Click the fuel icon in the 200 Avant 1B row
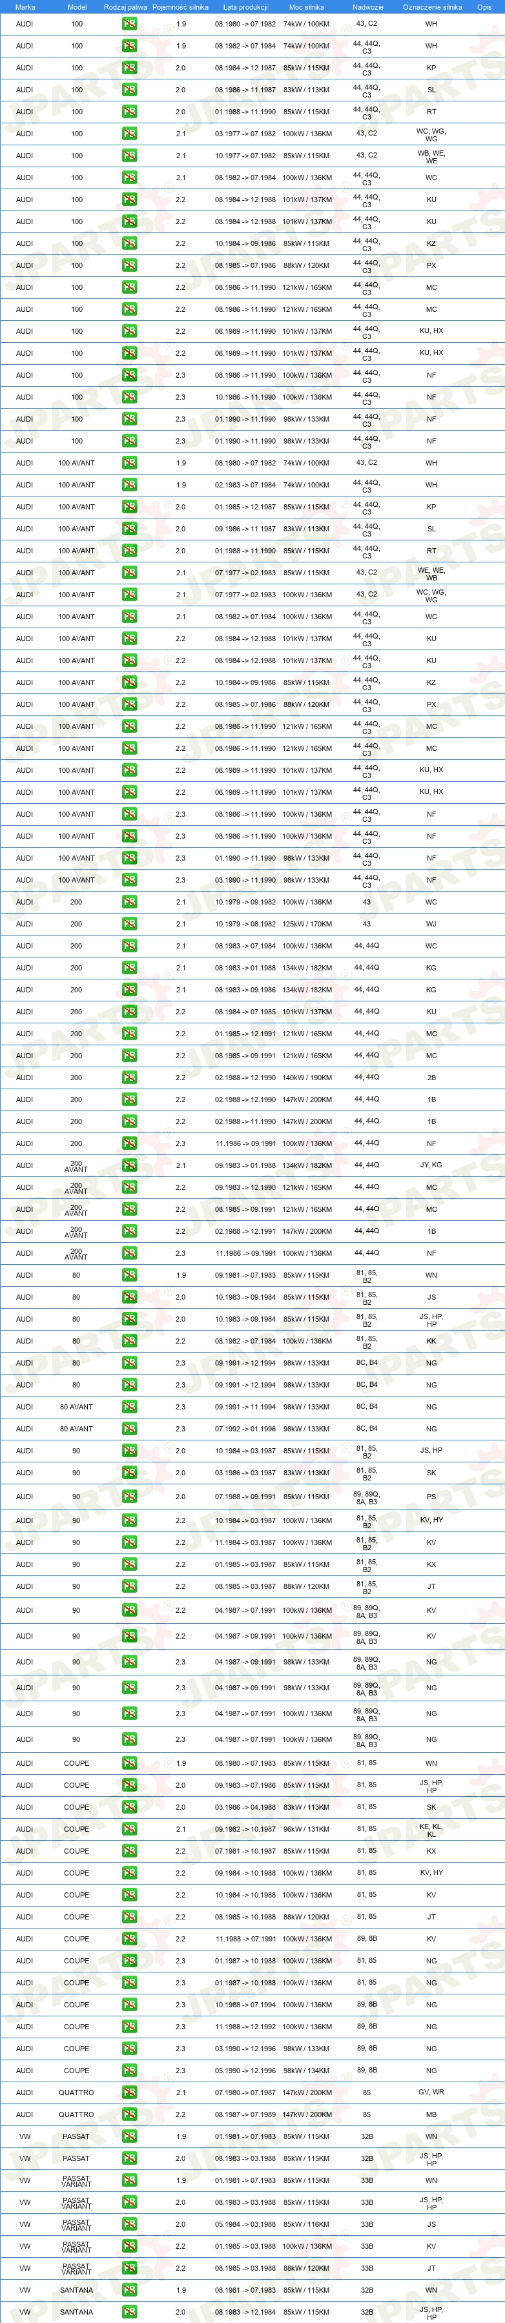The height and width of the screenshot is (2323, 505). click(x=130, y=1231)
